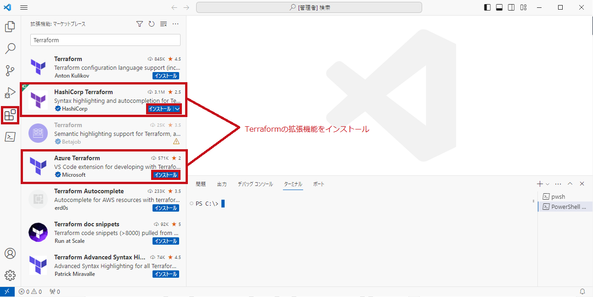Screen dimensions: 593x297
Task: Go back with the navigation arrow
Action: pos(174,7)
